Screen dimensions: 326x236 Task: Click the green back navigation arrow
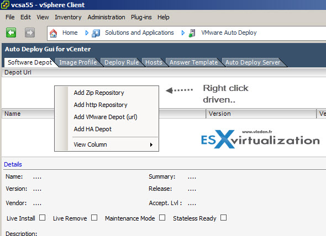coord(11,33)
